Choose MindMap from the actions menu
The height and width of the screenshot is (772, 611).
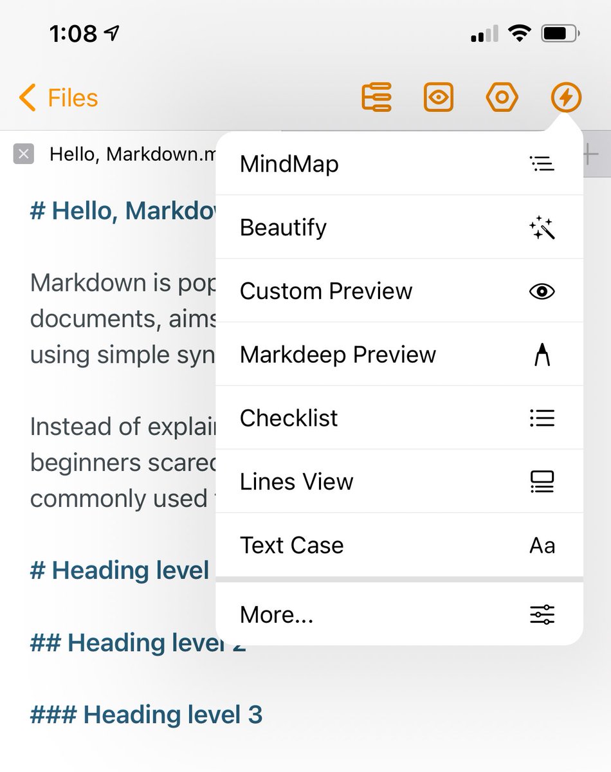point(399,164)
